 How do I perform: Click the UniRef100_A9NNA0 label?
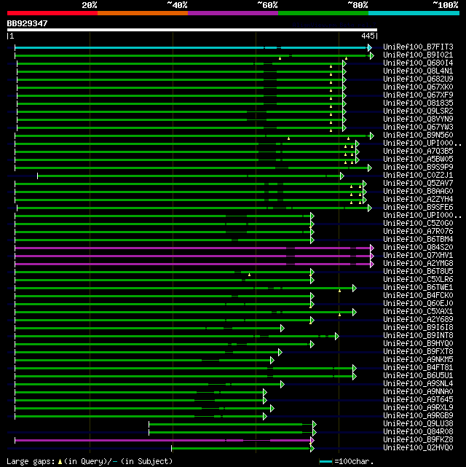coord(418,392)
